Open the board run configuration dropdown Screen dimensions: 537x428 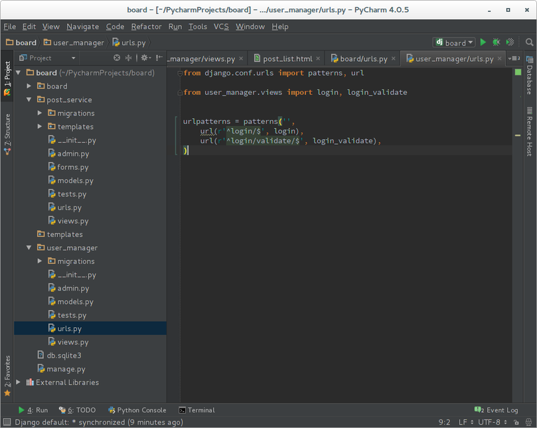click(x=454, y=42)
